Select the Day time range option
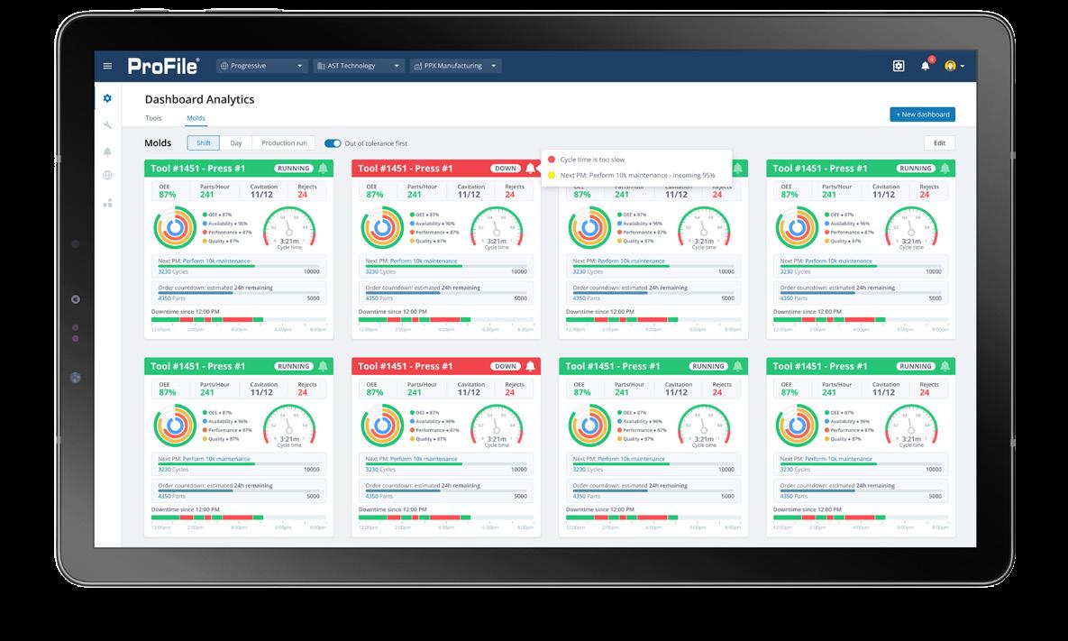Screen dimensions: 1068x641 pyautogui.click(x=235, y=143)
